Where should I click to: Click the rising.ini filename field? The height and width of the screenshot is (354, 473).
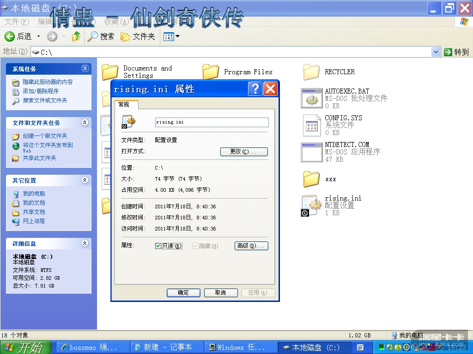coord(212,122)
